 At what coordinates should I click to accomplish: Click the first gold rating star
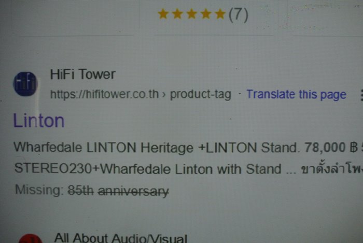click(x=163, y=14)
